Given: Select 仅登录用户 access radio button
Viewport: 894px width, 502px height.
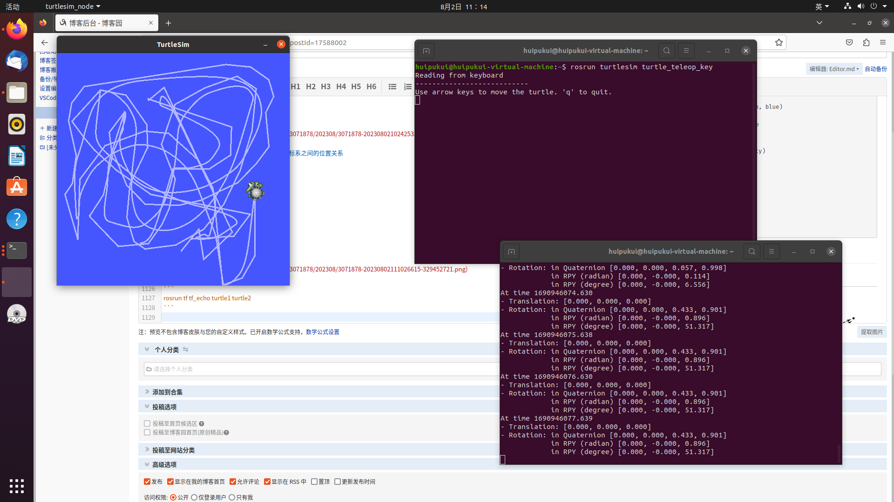Looking at the screenshot, I should pyautogui.click(x=194, y=497).
